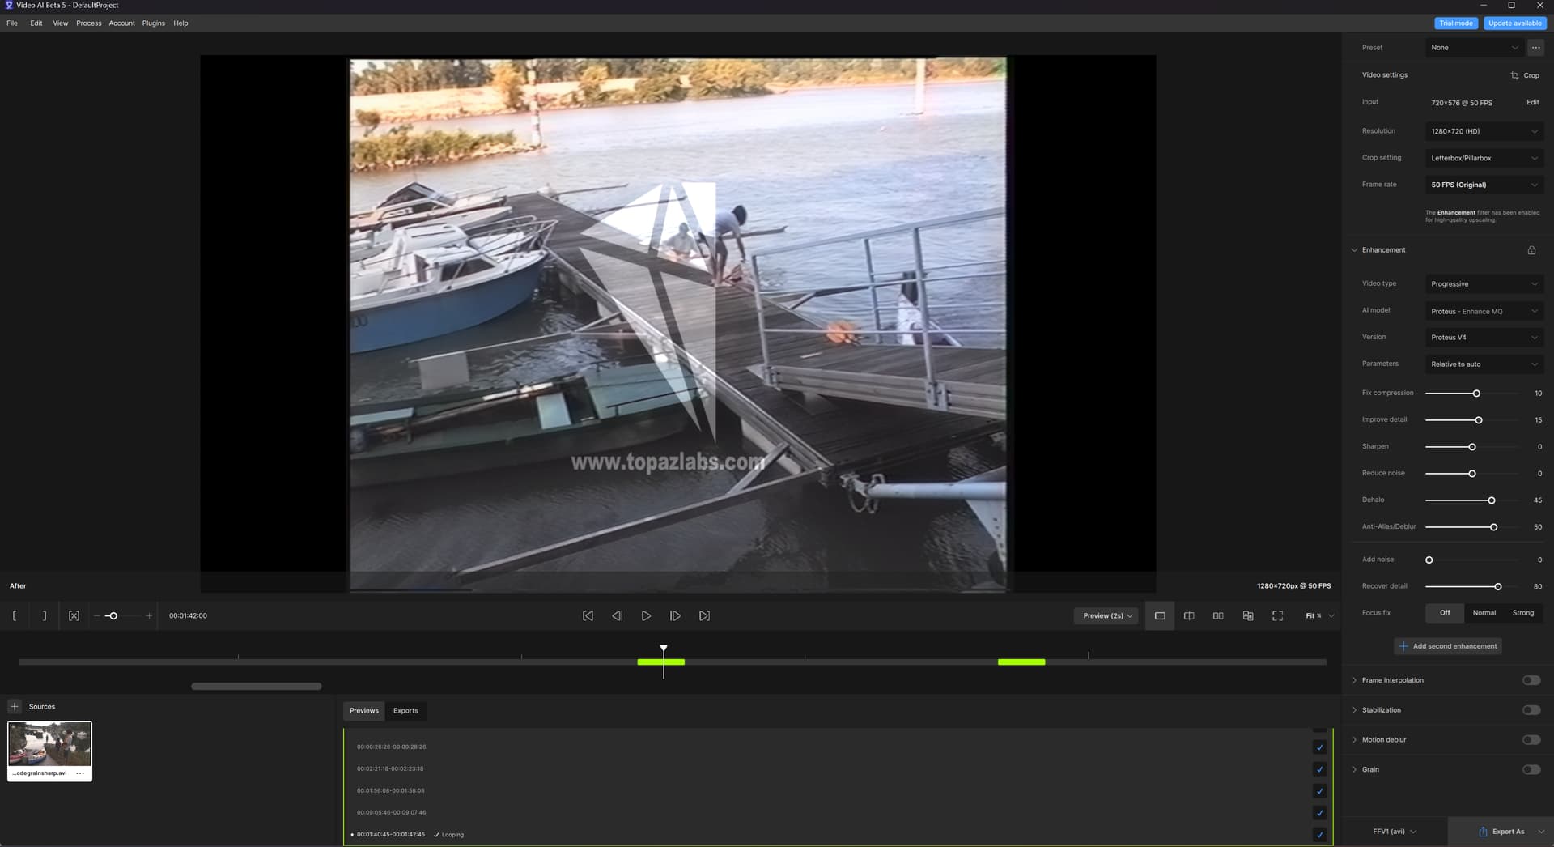Select the side-by-side preview layout
Image resolution: width=1554 pixels, height=847 pixels.
(1218, 615)
